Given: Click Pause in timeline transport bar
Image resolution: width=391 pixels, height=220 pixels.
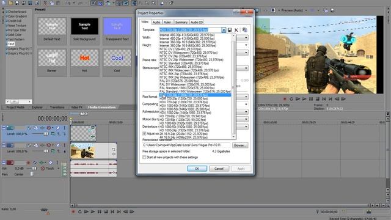Looking at the screenshot, I should [x=100, y=212].
